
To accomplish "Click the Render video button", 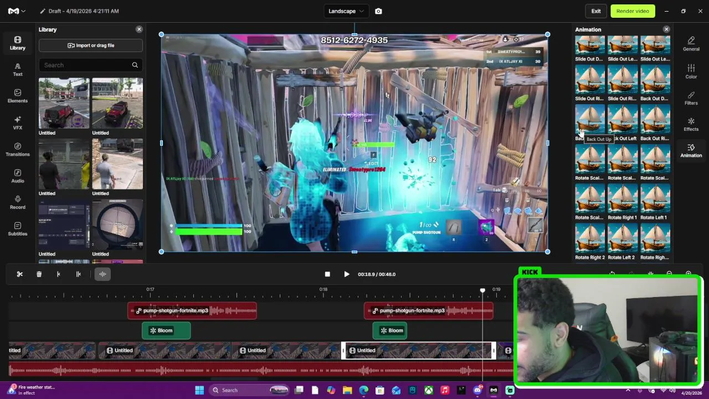I will [x=633, y=11].
